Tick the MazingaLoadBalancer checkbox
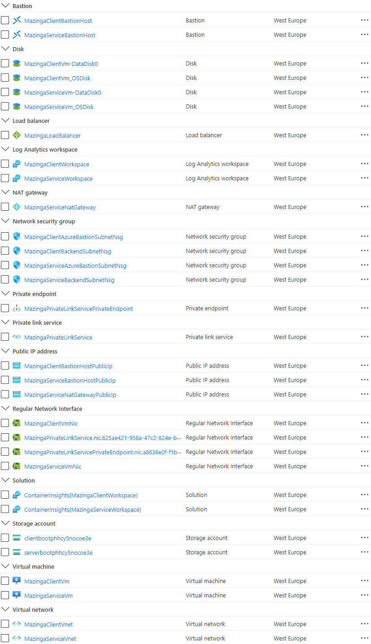This screenshot has width=371, height=644. (x=5, y=135)
